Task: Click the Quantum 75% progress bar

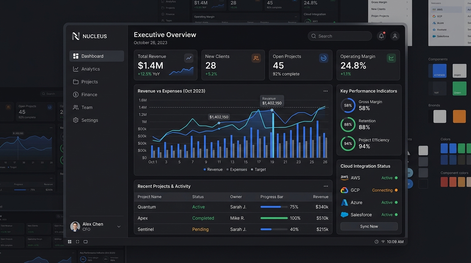Action: (x=274, y=207)
